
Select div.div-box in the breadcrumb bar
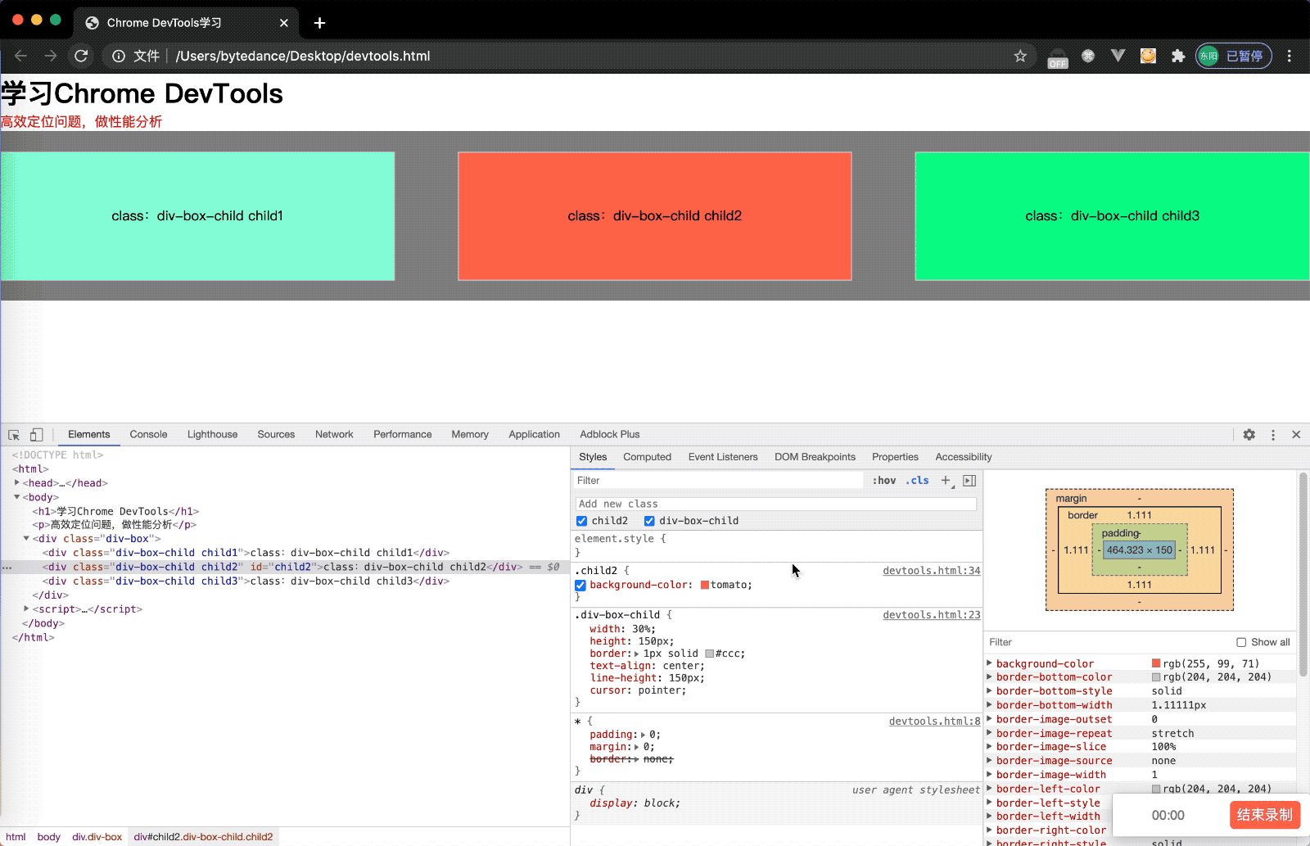click(97, 837)
